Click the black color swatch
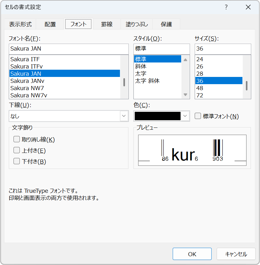Screen dimensions: 260x265 click(157, 116)
